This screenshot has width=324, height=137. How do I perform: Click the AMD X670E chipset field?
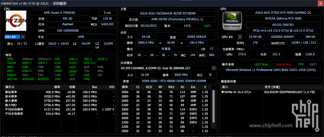177,19
